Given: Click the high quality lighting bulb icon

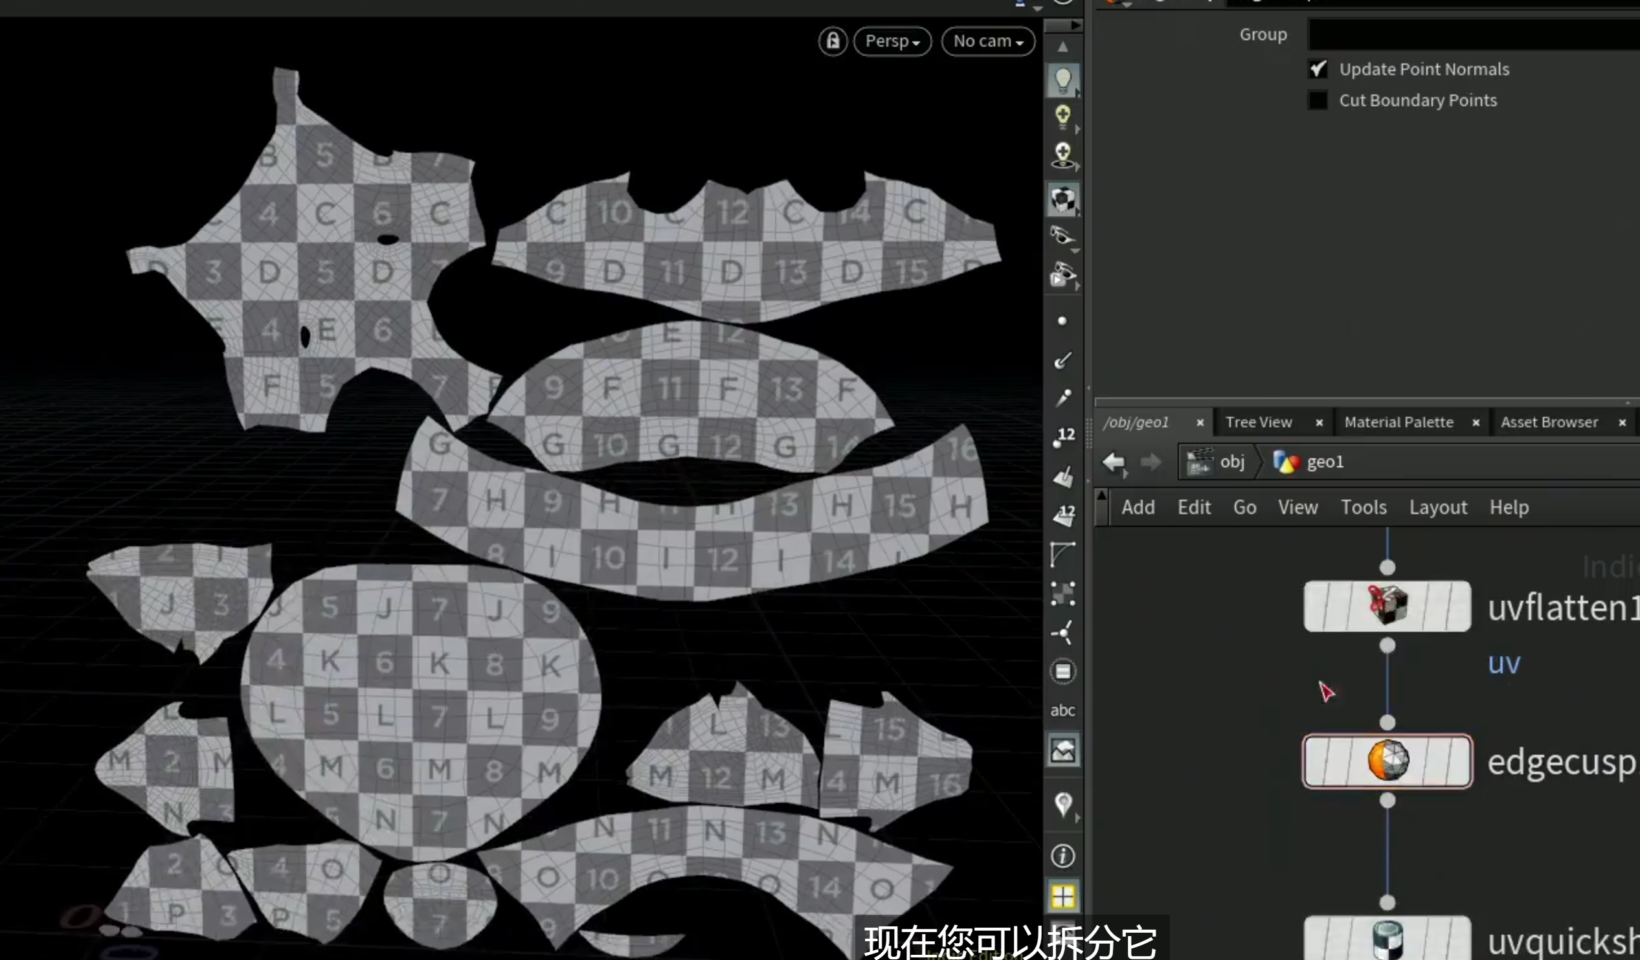Looking at the screenshot, I should (1062, 117).
